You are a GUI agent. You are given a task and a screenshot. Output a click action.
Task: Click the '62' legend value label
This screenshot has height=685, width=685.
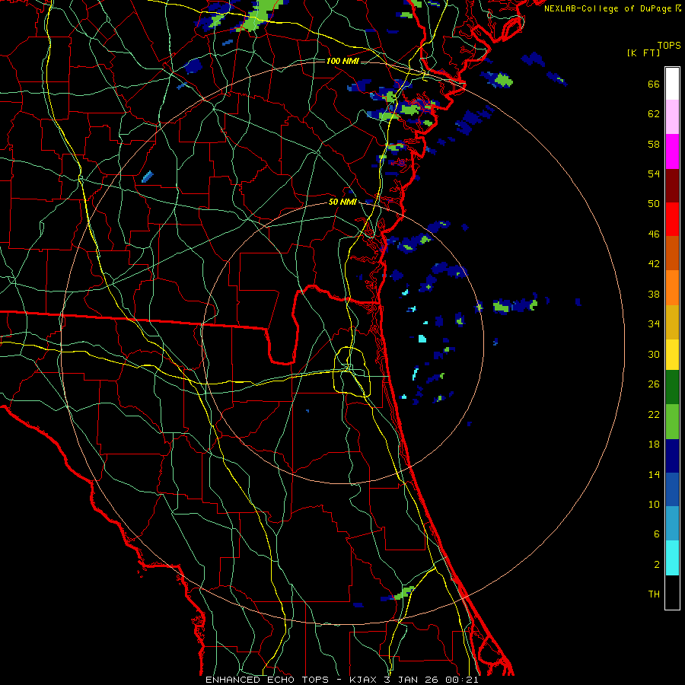tap(654, 114)
